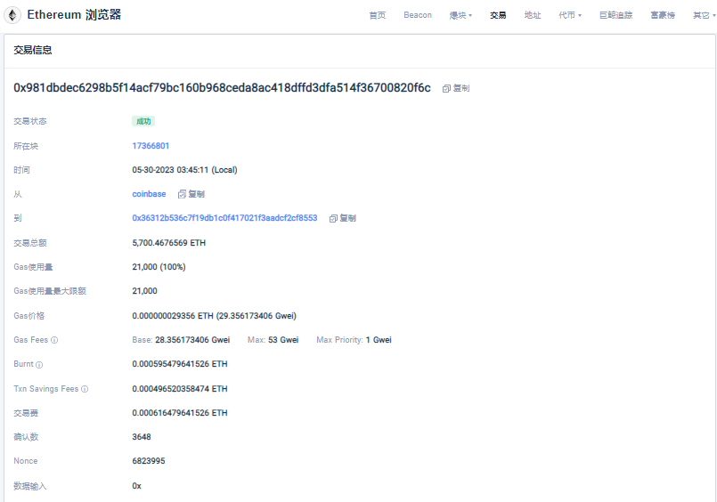Copy the coinbase sender address
The width and height of the screenshot is (717, 502).
pos(191,194)
